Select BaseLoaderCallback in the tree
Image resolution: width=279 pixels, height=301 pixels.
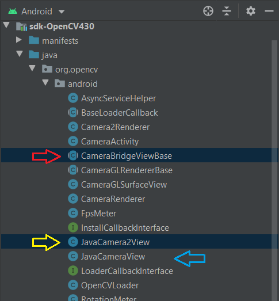point(120,113)
